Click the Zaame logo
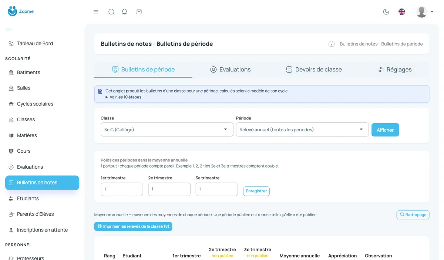The height and width of the screenshot is (260, 444). (x=21, y=11)
